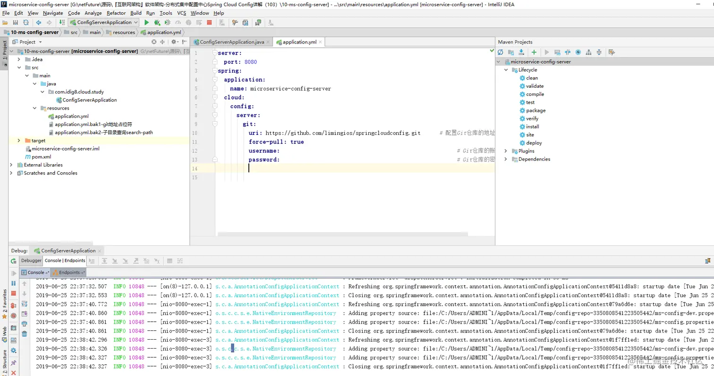Open Settings with the wrench toolbar icon
The image size is (714, 376).
pos(235,22)
